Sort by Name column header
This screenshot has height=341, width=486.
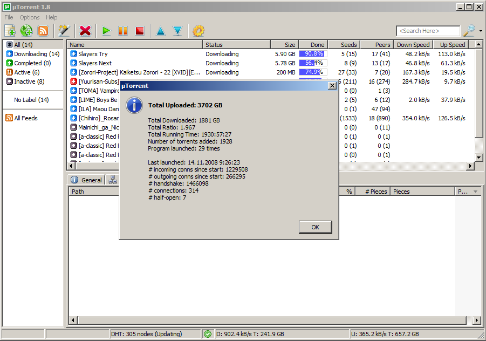click(135, 45)
